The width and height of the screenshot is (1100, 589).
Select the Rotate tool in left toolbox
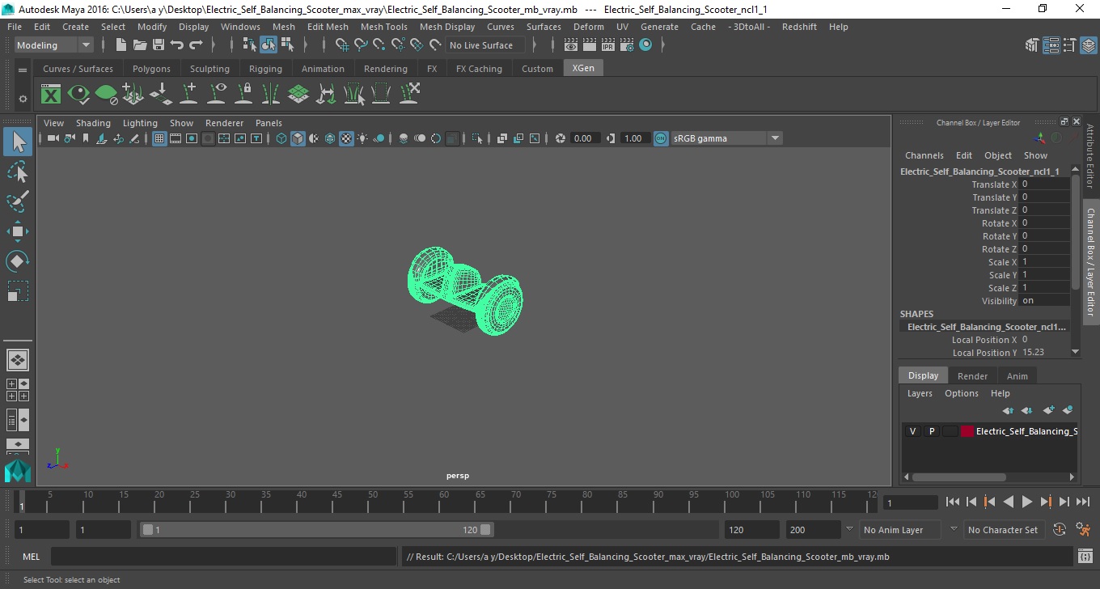click(18, 261)
